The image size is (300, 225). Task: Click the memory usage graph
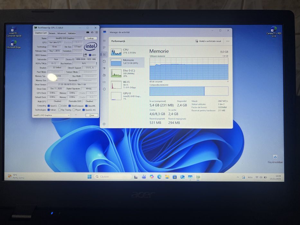(189, 69)
